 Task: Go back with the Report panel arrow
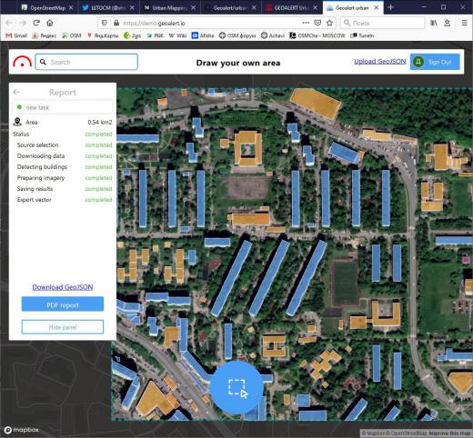click(x=16, y=92)
